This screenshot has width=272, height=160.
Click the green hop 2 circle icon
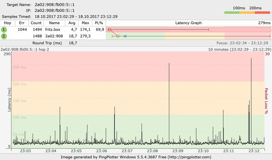pos(4,36)
